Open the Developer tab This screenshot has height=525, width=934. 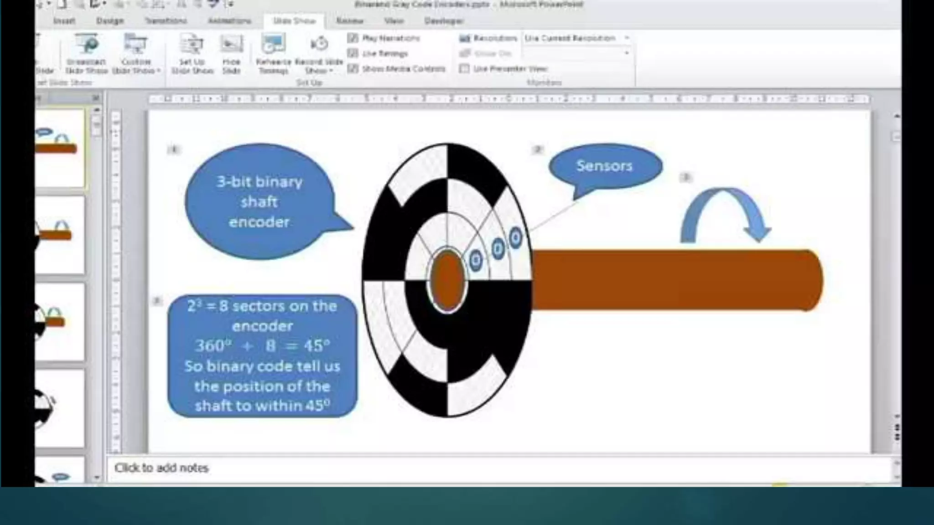[x=444, y=21]
